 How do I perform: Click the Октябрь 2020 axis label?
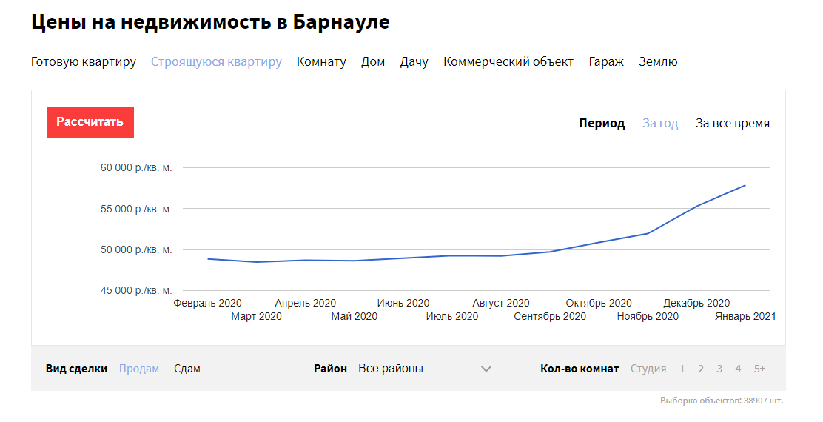[x=599, y=303]
